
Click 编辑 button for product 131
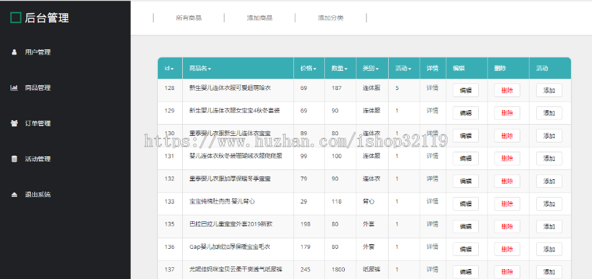pyautogui.click(x=466, y=158)
